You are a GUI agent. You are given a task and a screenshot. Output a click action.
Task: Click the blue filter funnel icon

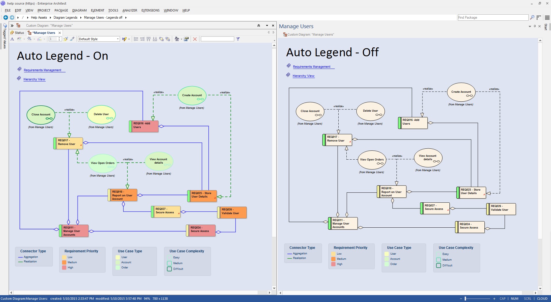[238, 39]
